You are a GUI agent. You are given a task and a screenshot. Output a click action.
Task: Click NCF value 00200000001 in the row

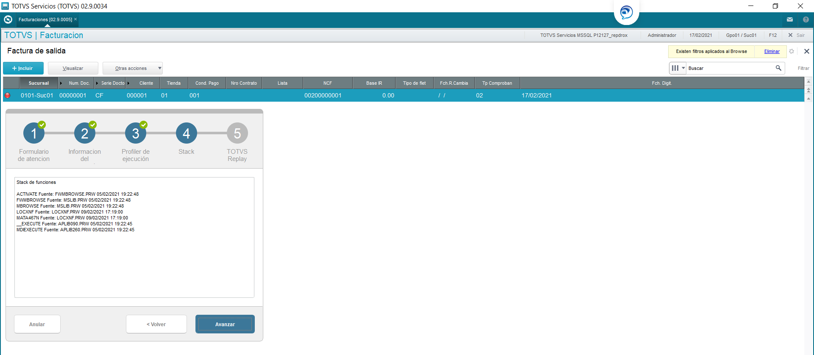pyautogui.click(x=323, y=95)
